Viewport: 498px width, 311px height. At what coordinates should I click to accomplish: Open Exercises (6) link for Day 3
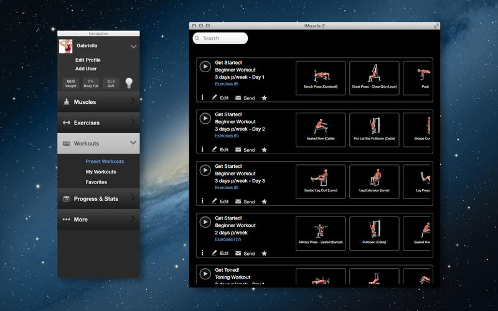(x=227, y=188)
